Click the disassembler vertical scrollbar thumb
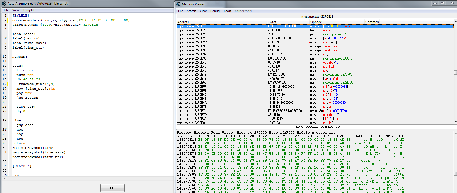This screenshot has width=457, height=193. point(455,72)
